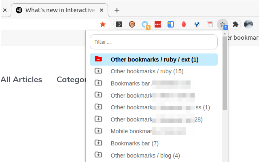Click add-folder icon beside 'Other bookmarks / blog (4)'

click(98, 155)
